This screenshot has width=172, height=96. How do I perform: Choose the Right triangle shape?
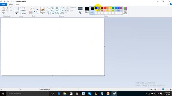(x=48, y=11)
